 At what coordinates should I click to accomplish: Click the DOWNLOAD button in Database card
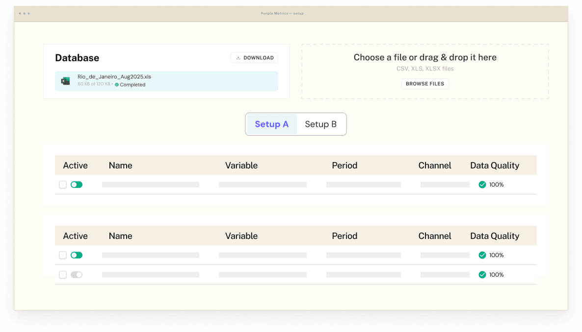254,58
